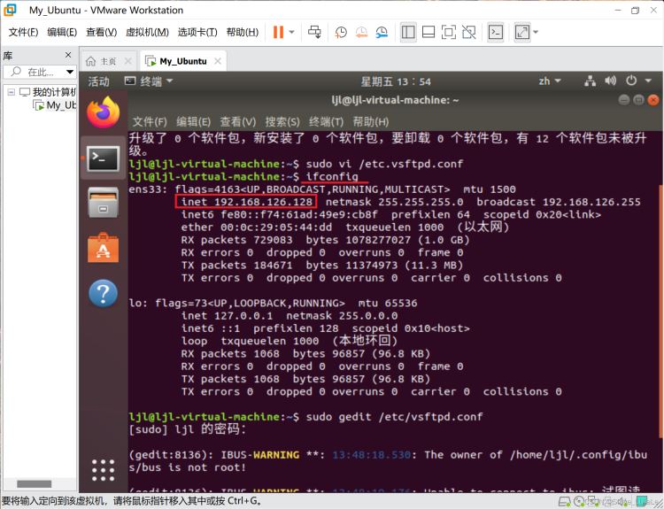Click the volume speaker icon

click(610, 81)
